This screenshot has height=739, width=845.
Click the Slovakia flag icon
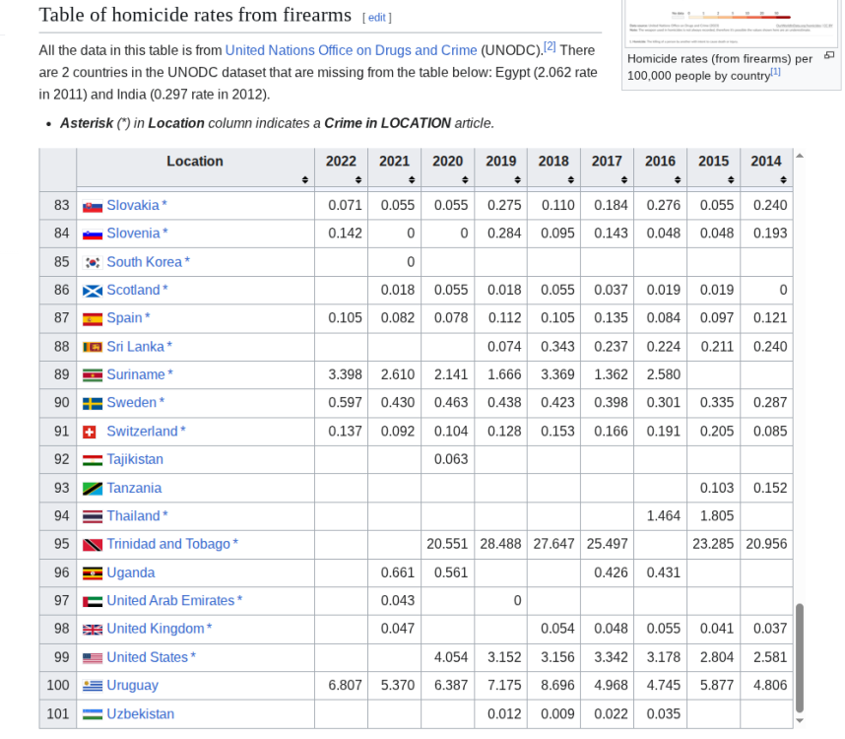coord(93,207)
